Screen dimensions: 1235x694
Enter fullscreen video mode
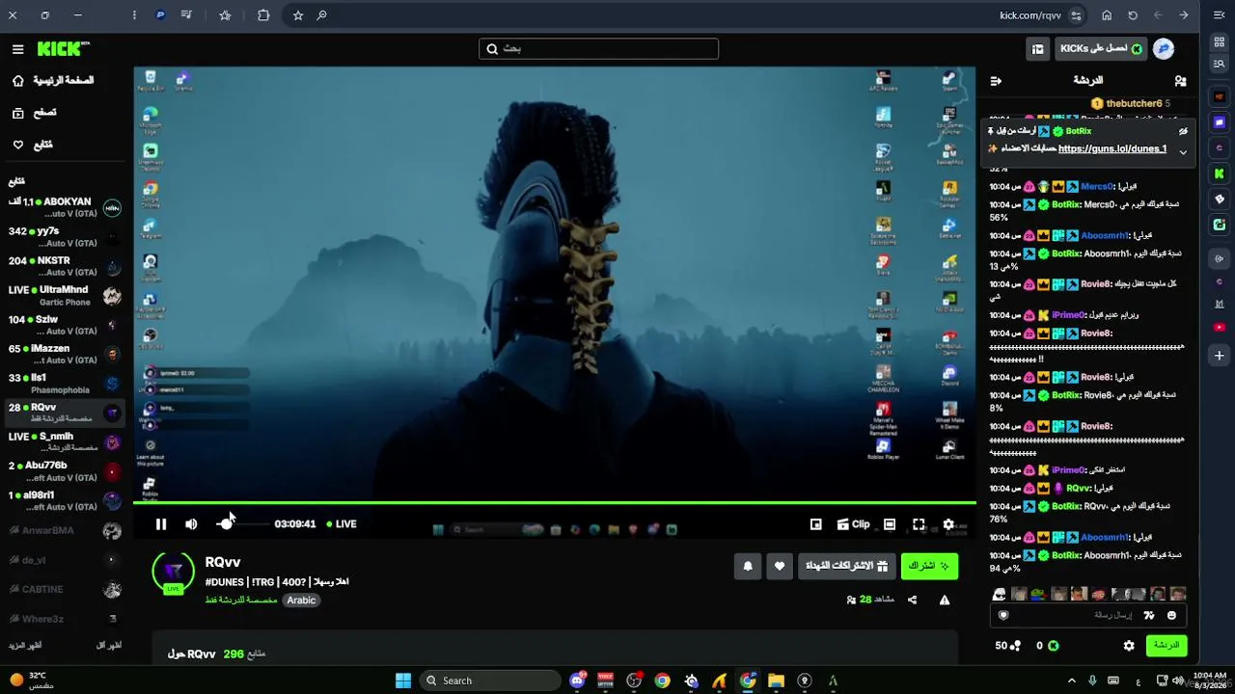point(919,524)
